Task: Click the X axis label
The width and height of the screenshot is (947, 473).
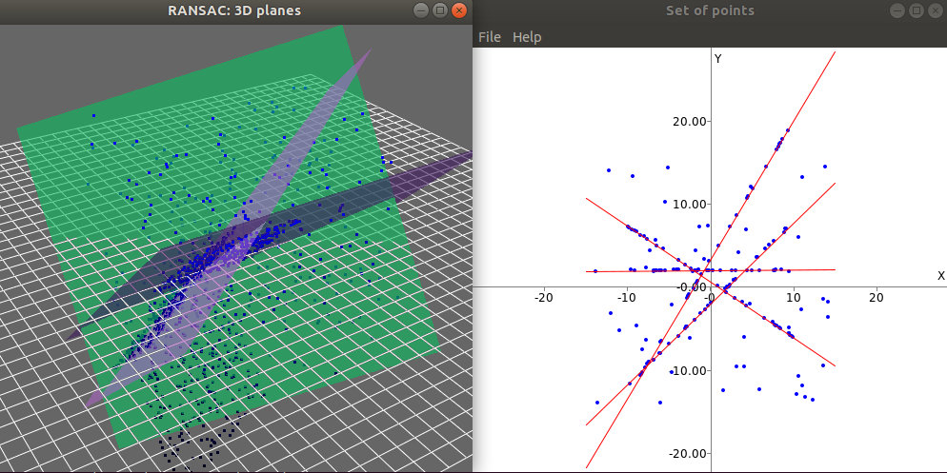Action: coord(940,276)
